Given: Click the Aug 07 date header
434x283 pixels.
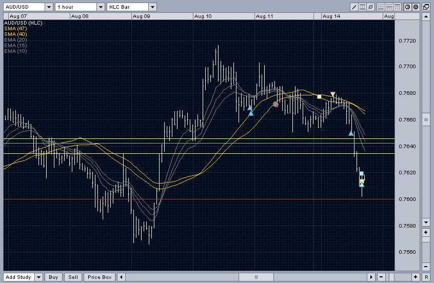Looking at the screenshot, I should [x=39, y=16].
